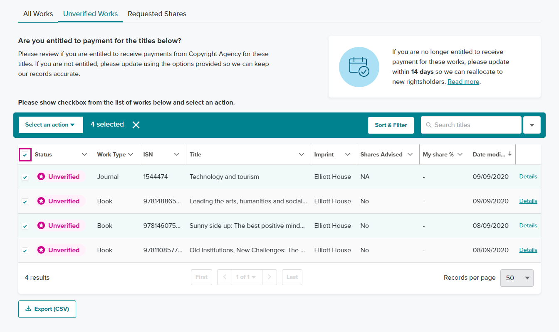Expand the My share % column menu

click(x=460, y=154)
